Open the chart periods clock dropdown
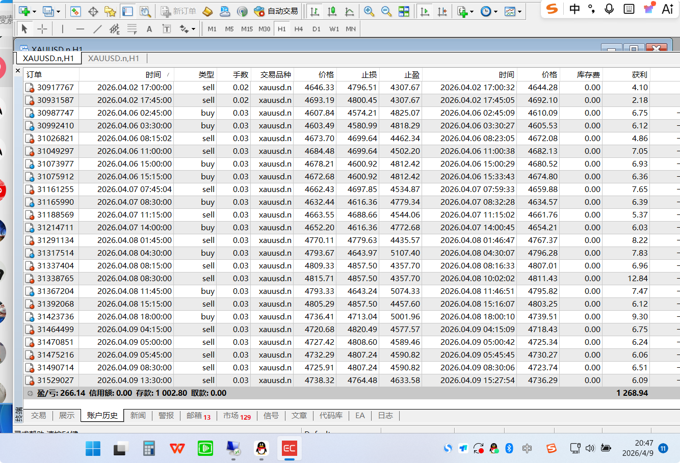680x463 pixels. [x=489, y=11]
